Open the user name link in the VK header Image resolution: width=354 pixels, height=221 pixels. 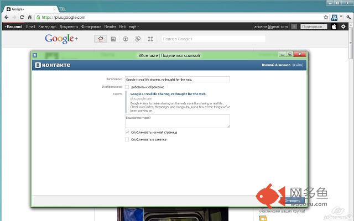tap(276, 65)
